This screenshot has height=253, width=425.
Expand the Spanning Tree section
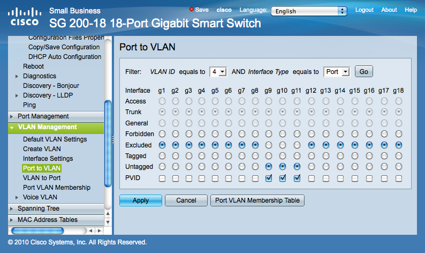pyautogui.click(x=11, y=209)
